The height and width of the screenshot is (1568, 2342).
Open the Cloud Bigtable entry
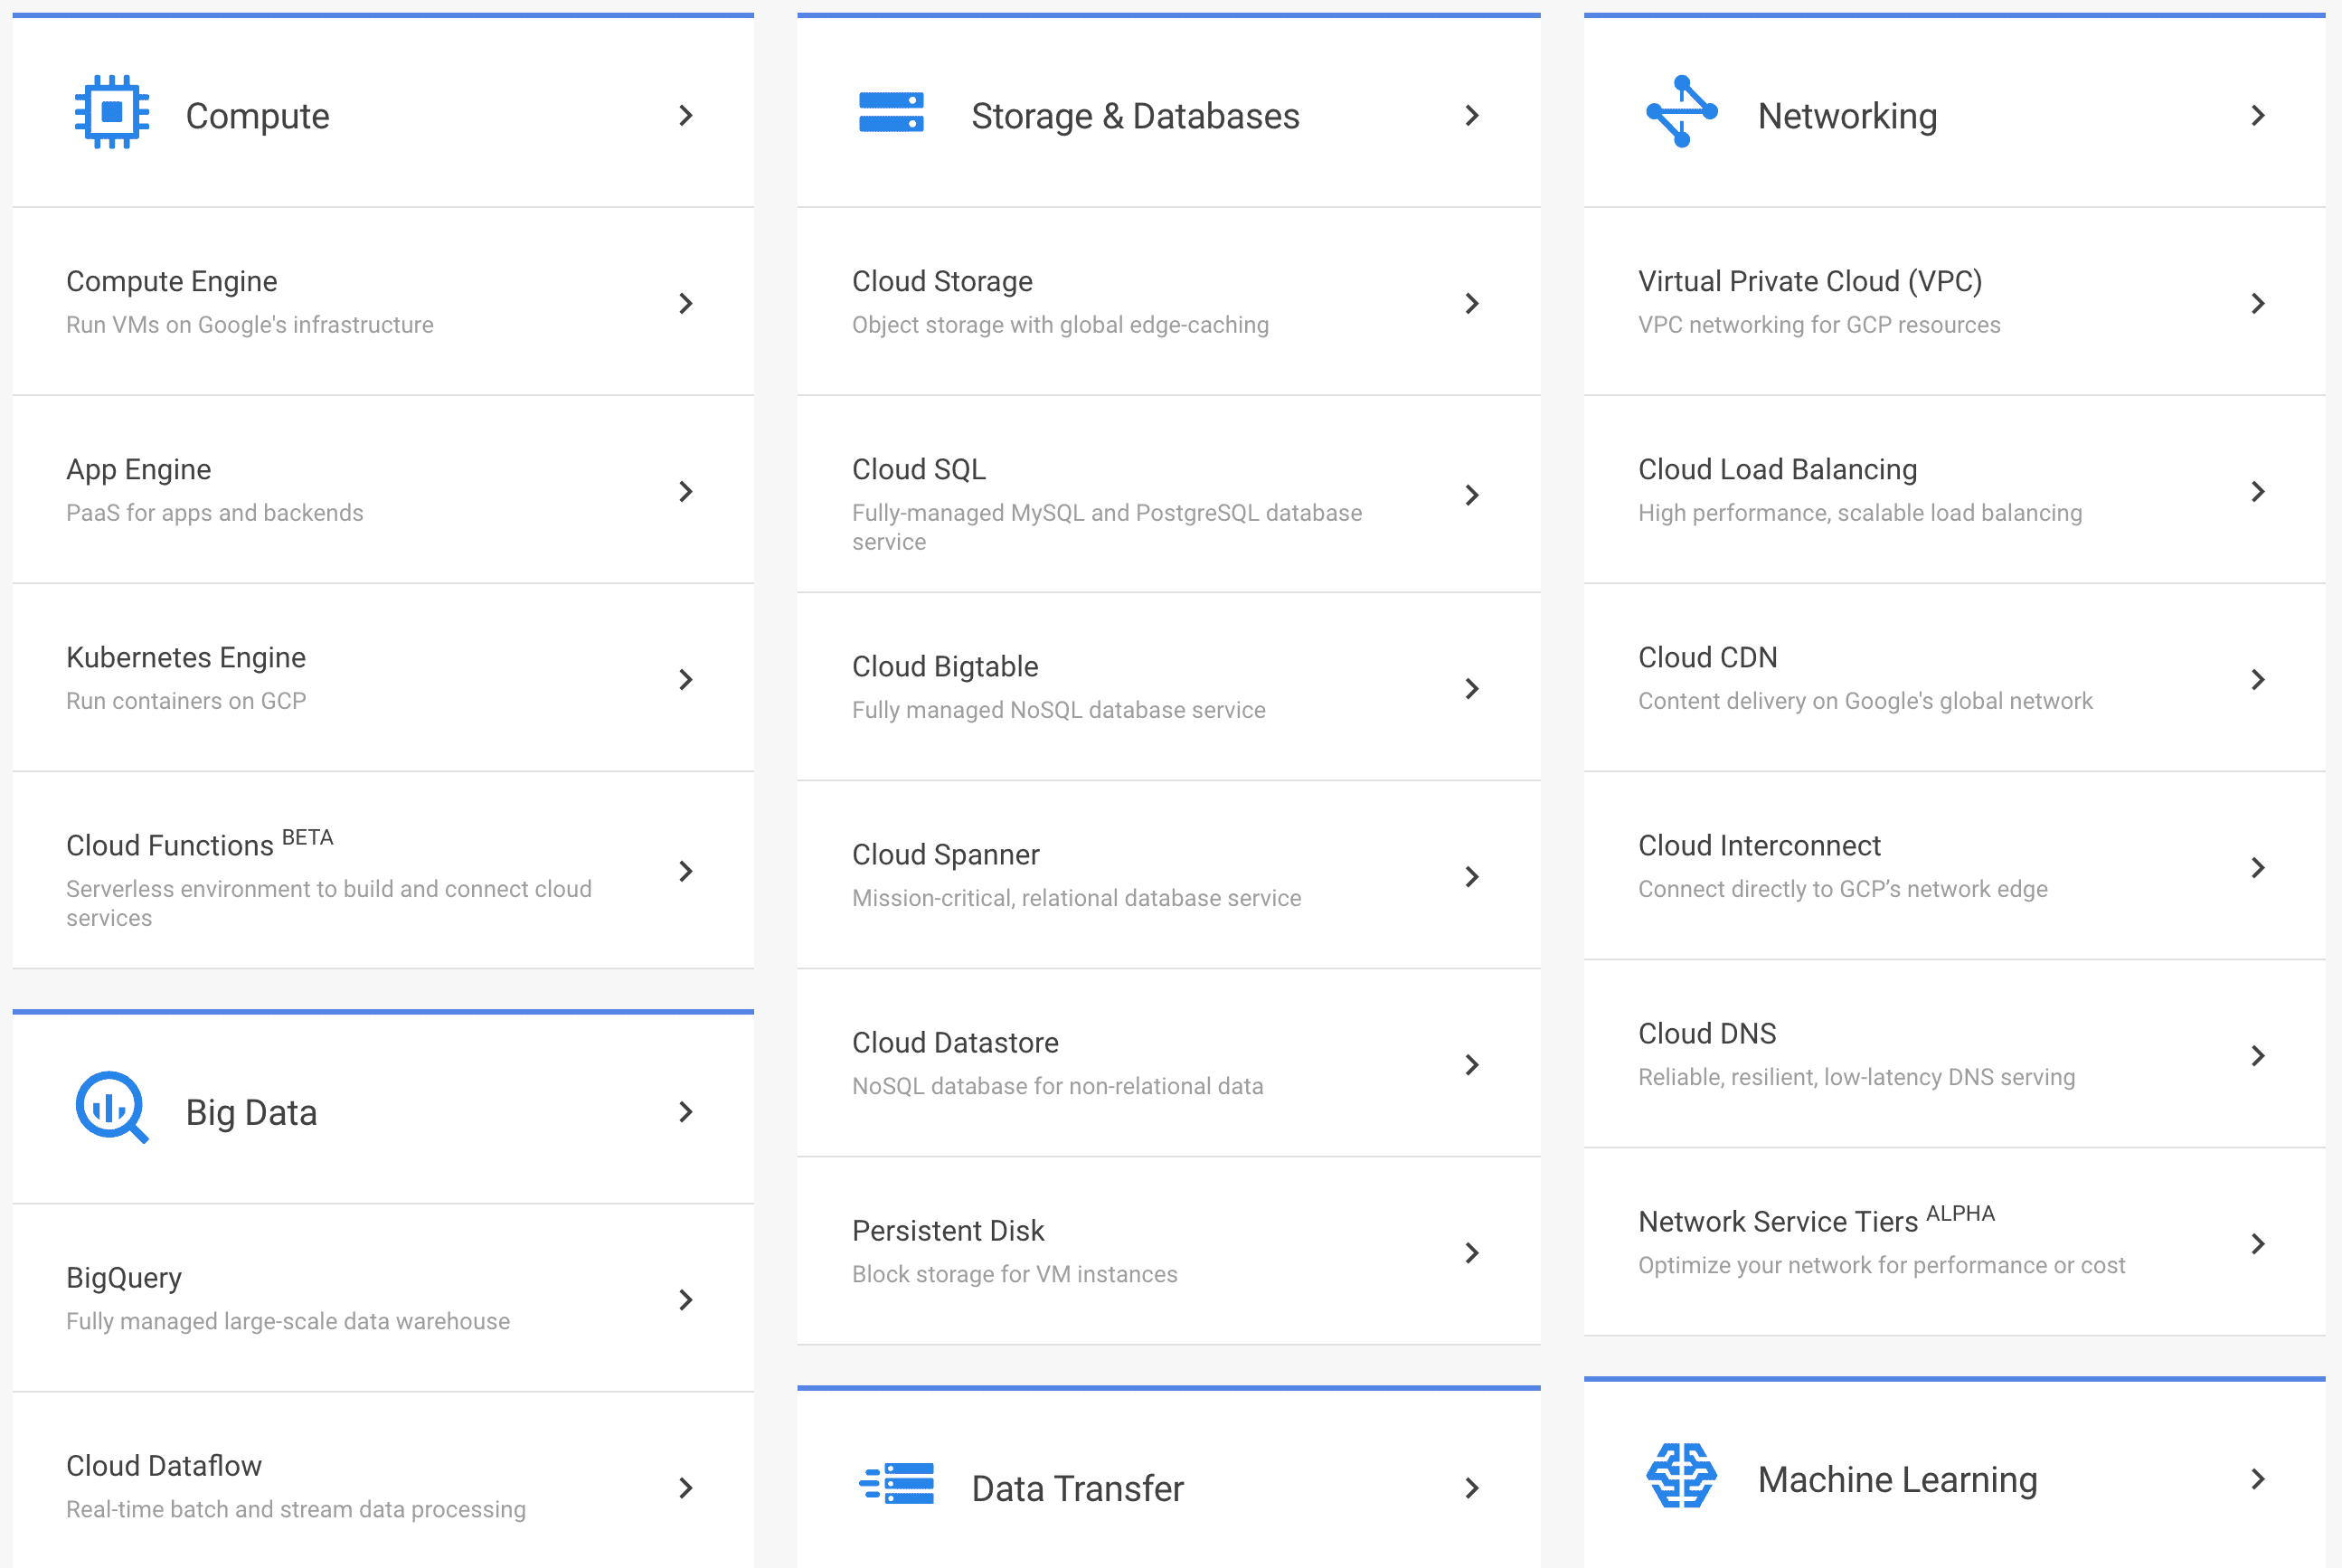(x=945, y=666)
